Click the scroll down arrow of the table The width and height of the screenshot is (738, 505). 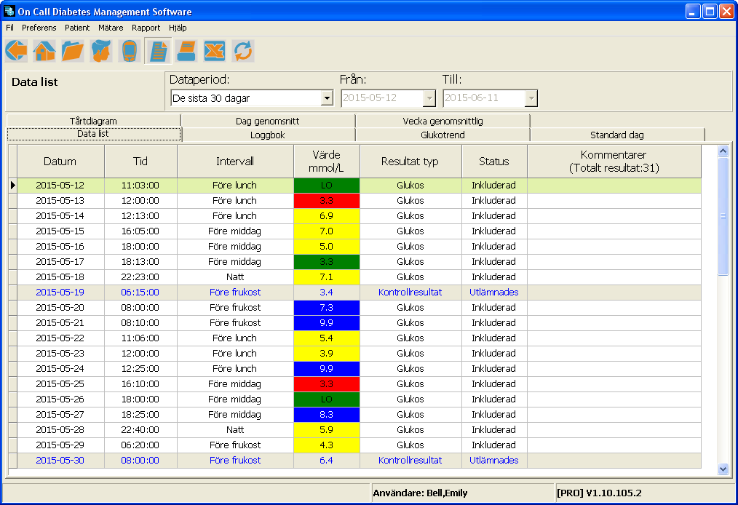click(723, 469)
